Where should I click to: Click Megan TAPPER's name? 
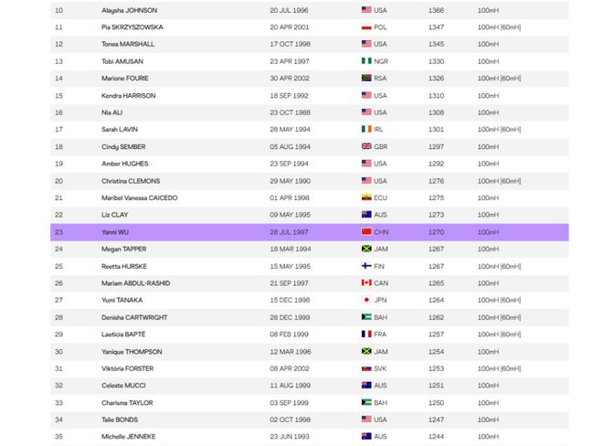pyautogui.click(x=124, y=249)
